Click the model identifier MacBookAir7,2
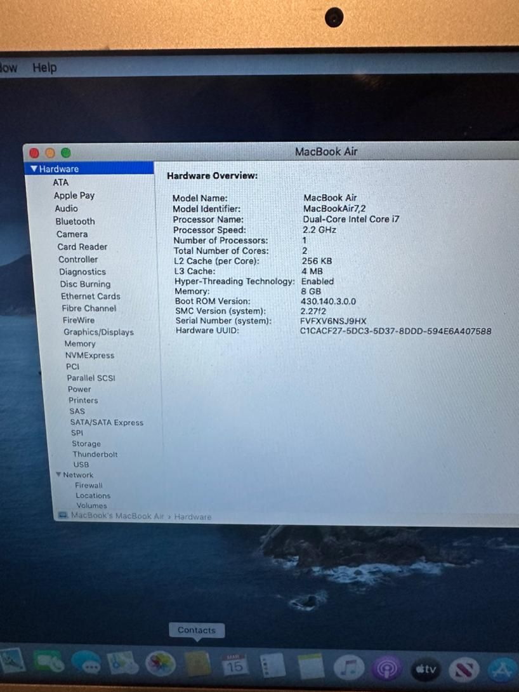This screenshot has width=519, height=692. 334,208
